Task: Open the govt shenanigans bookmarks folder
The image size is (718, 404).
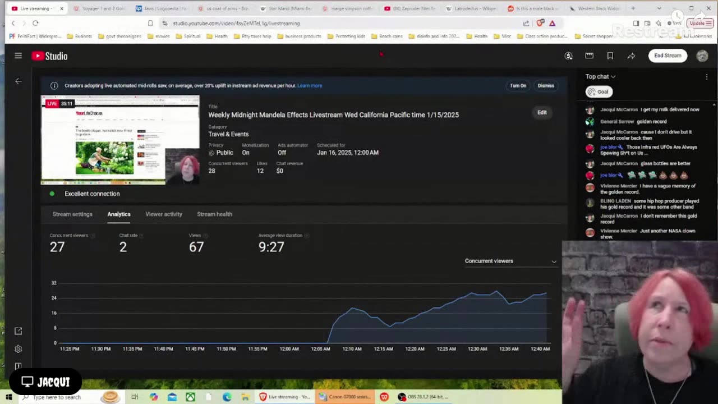Action: pos(119,36)
